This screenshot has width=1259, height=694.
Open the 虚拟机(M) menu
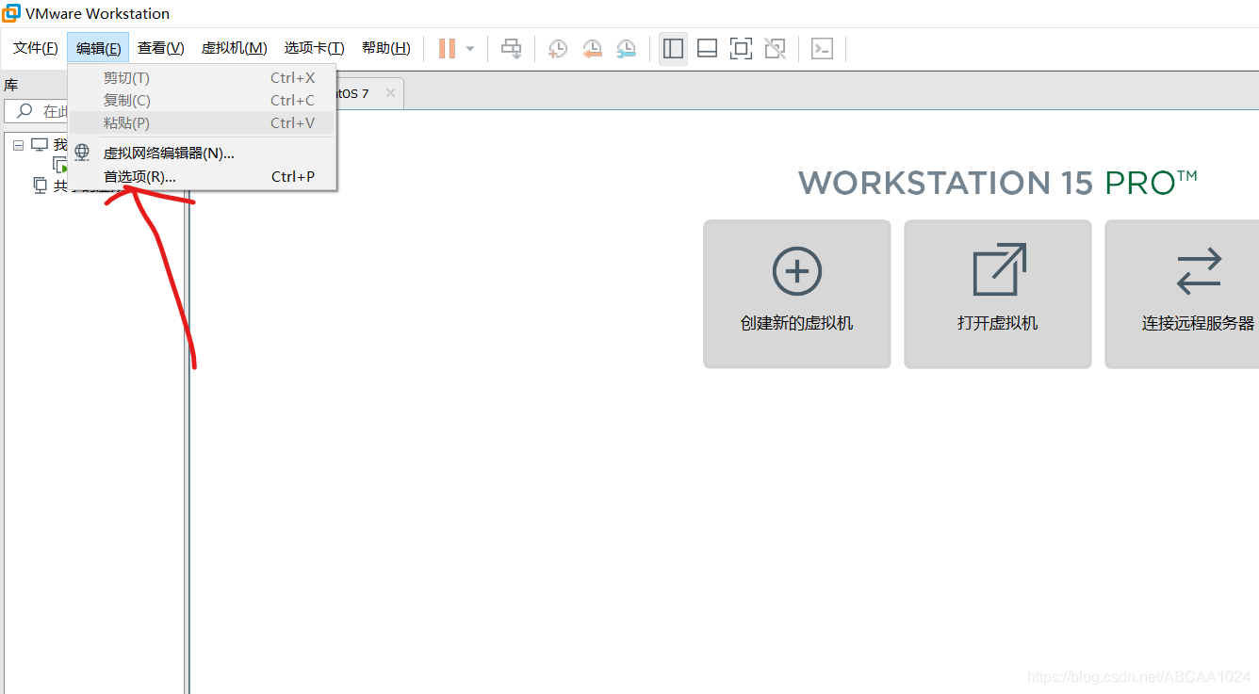point(234,48)
